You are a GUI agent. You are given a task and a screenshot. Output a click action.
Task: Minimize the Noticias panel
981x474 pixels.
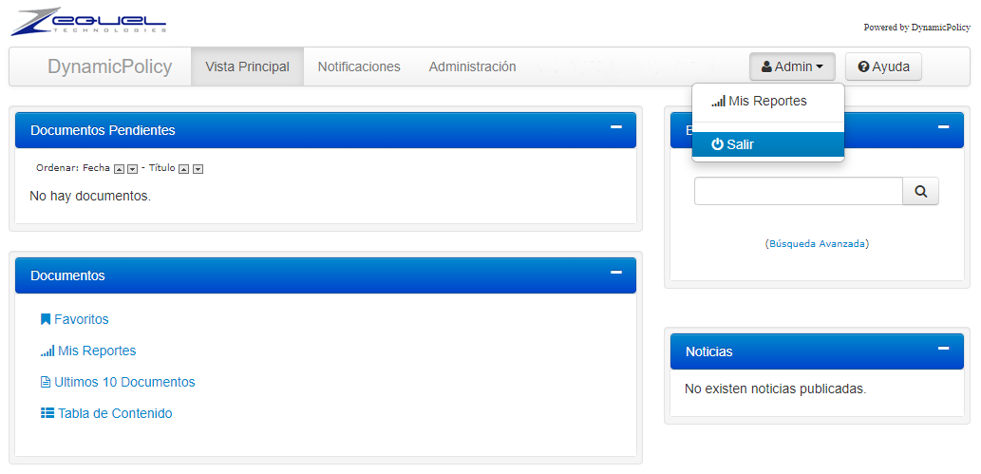point(943,349)
